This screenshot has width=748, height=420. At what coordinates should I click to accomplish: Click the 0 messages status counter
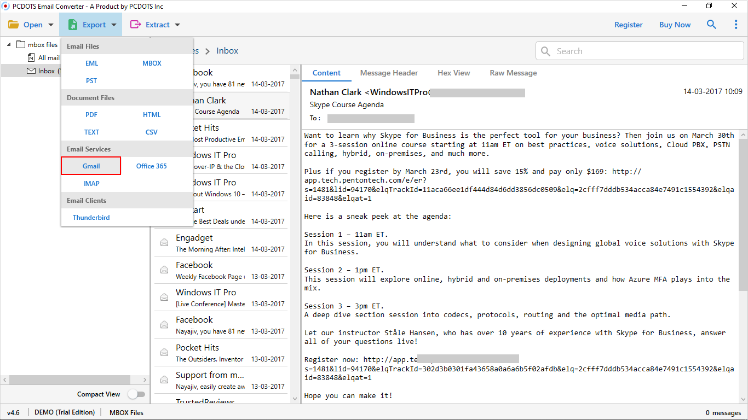(723, 413)
